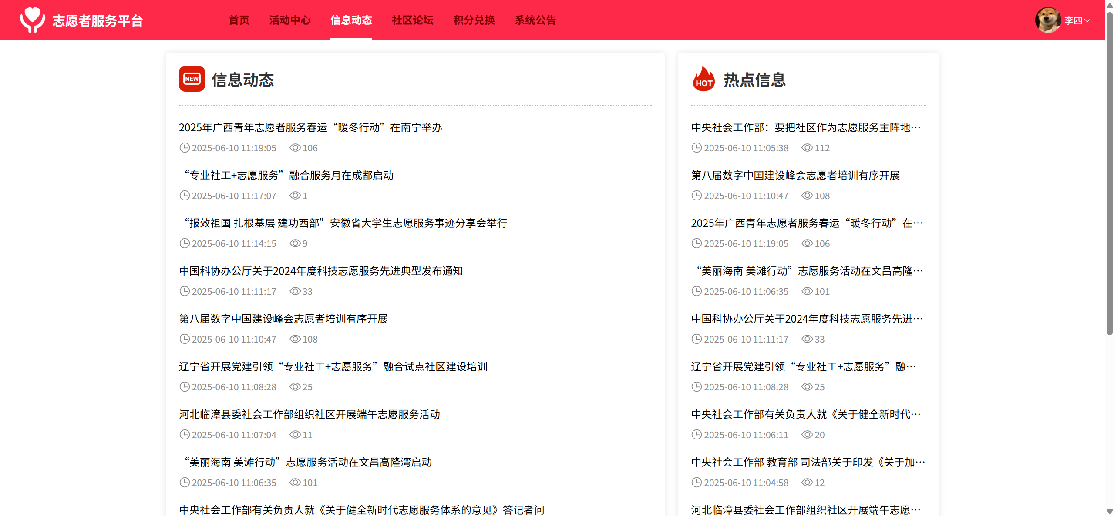1114x516 pixels.
Task: Open the 系统公告 menu item
Action: pyautogui.click(x=535, y=20)
